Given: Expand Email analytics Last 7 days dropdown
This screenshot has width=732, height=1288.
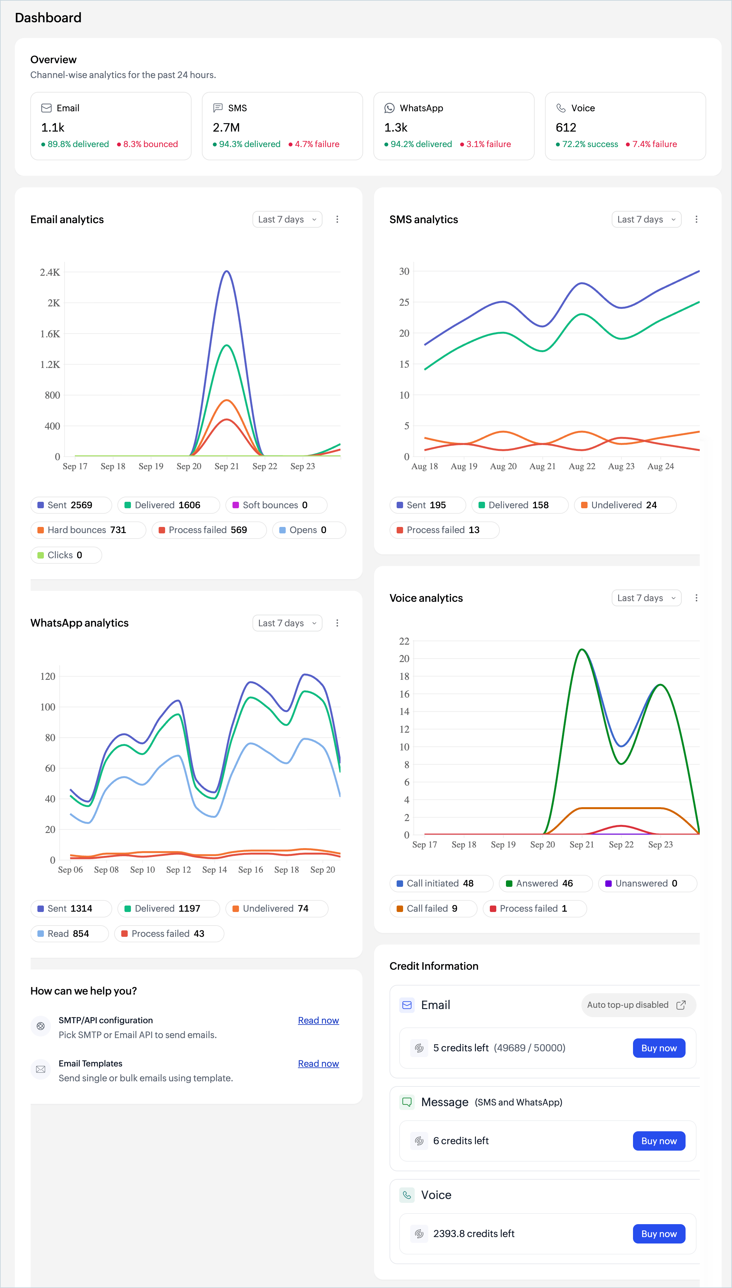Looking at the screenshot, I should 287,219.
